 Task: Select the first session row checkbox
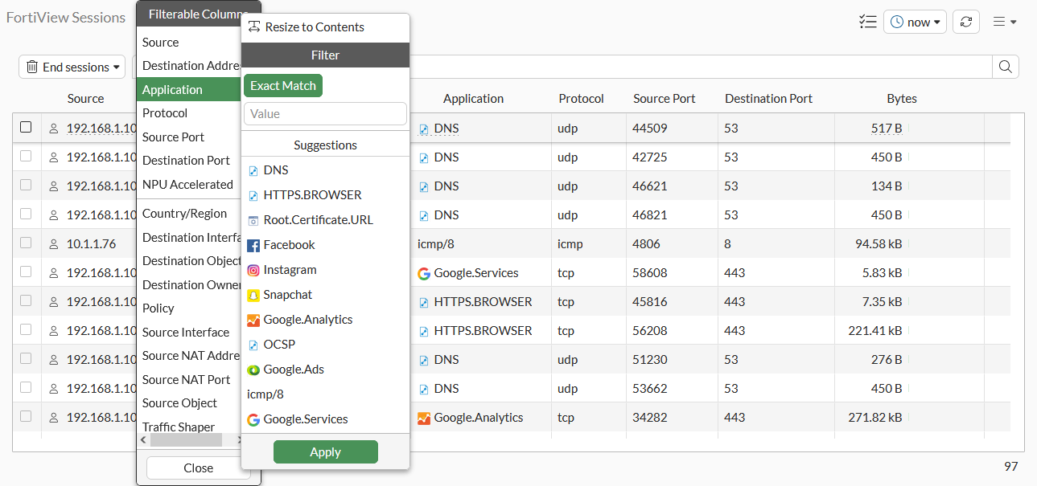point(25,127)
